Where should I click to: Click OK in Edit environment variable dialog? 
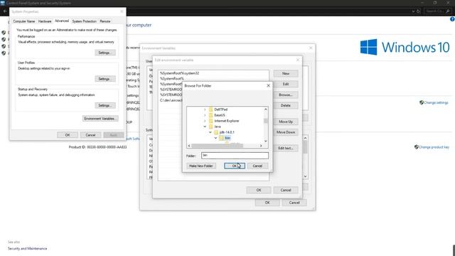click(259, 190)
